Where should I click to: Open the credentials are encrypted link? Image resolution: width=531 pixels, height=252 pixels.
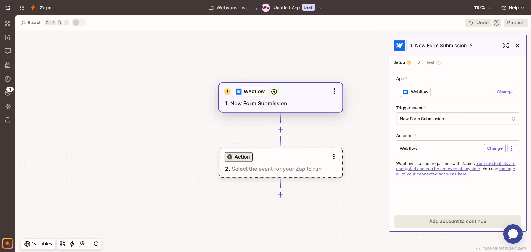[x=456, y=166]
